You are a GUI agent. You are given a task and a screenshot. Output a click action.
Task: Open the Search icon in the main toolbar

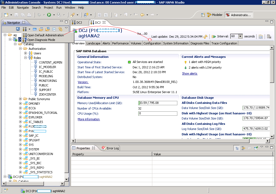click(x=36, y=8)
